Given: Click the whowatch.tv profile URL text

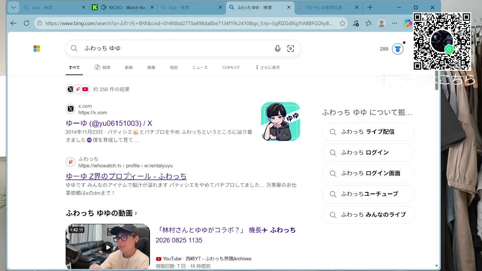Looking at the screenshot, I should tap(125, 166).
